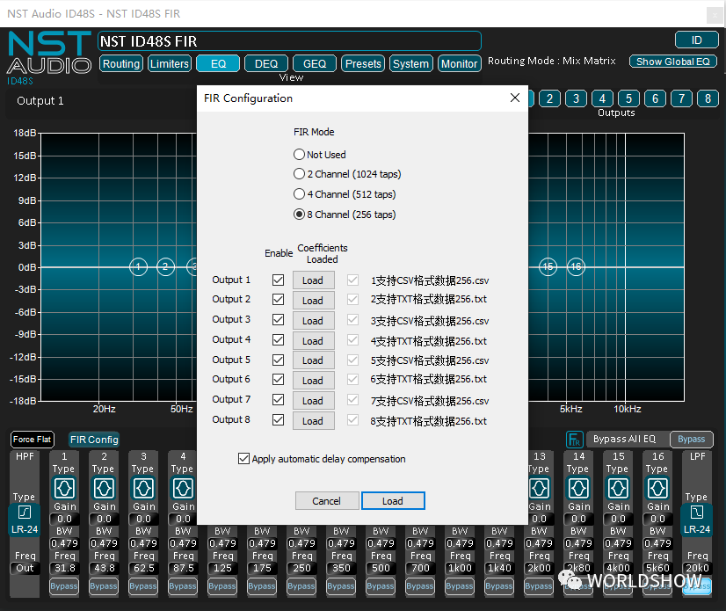Load coefficients for Output 4

pos(313,341)
